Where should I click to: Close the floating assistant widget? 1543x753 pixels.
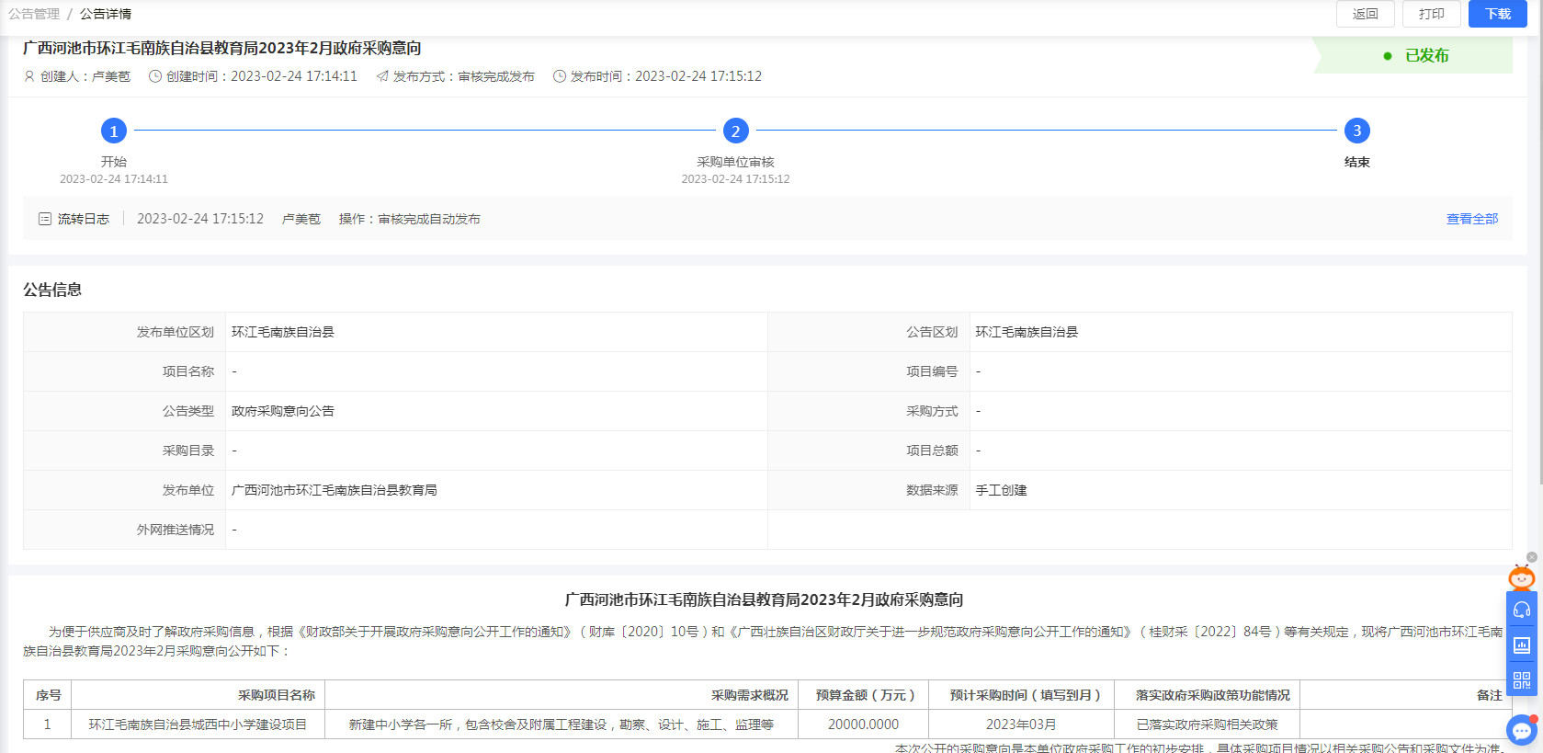(1532, 557)
